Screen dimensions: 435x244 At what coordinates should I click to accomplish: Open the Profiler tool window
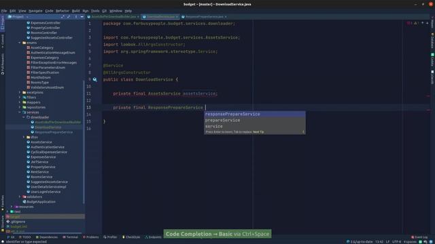click(110, 237)
